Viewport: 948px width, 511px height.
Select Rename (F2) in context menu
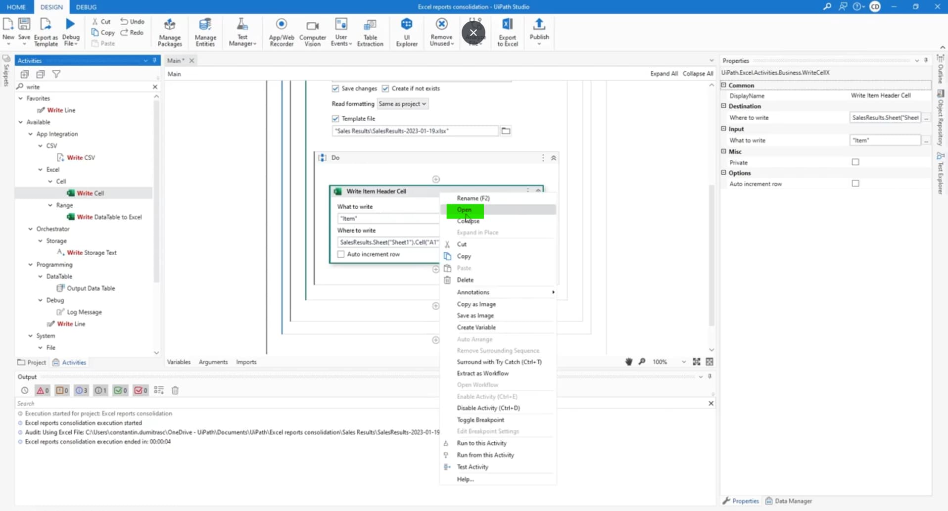coord(498,198)
